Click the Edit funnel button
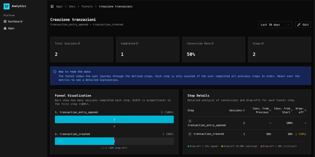Image resolution: width=315 pixels, height=157 pixels. click(x=303, y=25)
